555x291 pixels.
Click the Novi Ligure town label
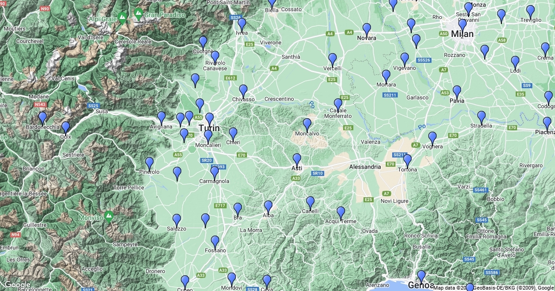[x=395, y=201]
